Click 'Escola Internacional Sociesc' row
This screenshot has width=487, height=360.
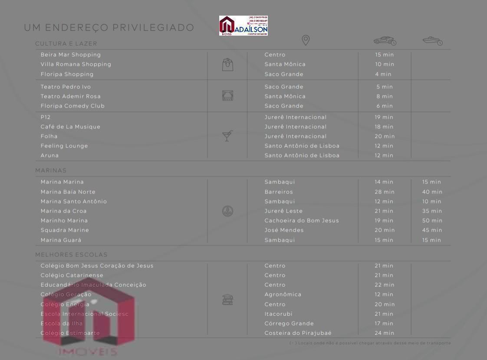click(x=85, y=314)
